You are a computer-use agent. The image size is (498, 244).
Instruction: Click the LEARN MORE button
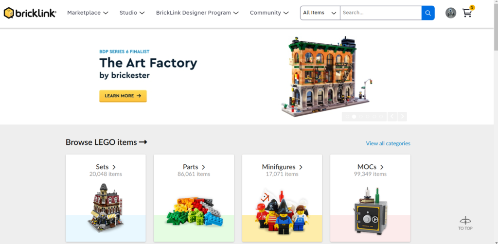tap(123, 96)
